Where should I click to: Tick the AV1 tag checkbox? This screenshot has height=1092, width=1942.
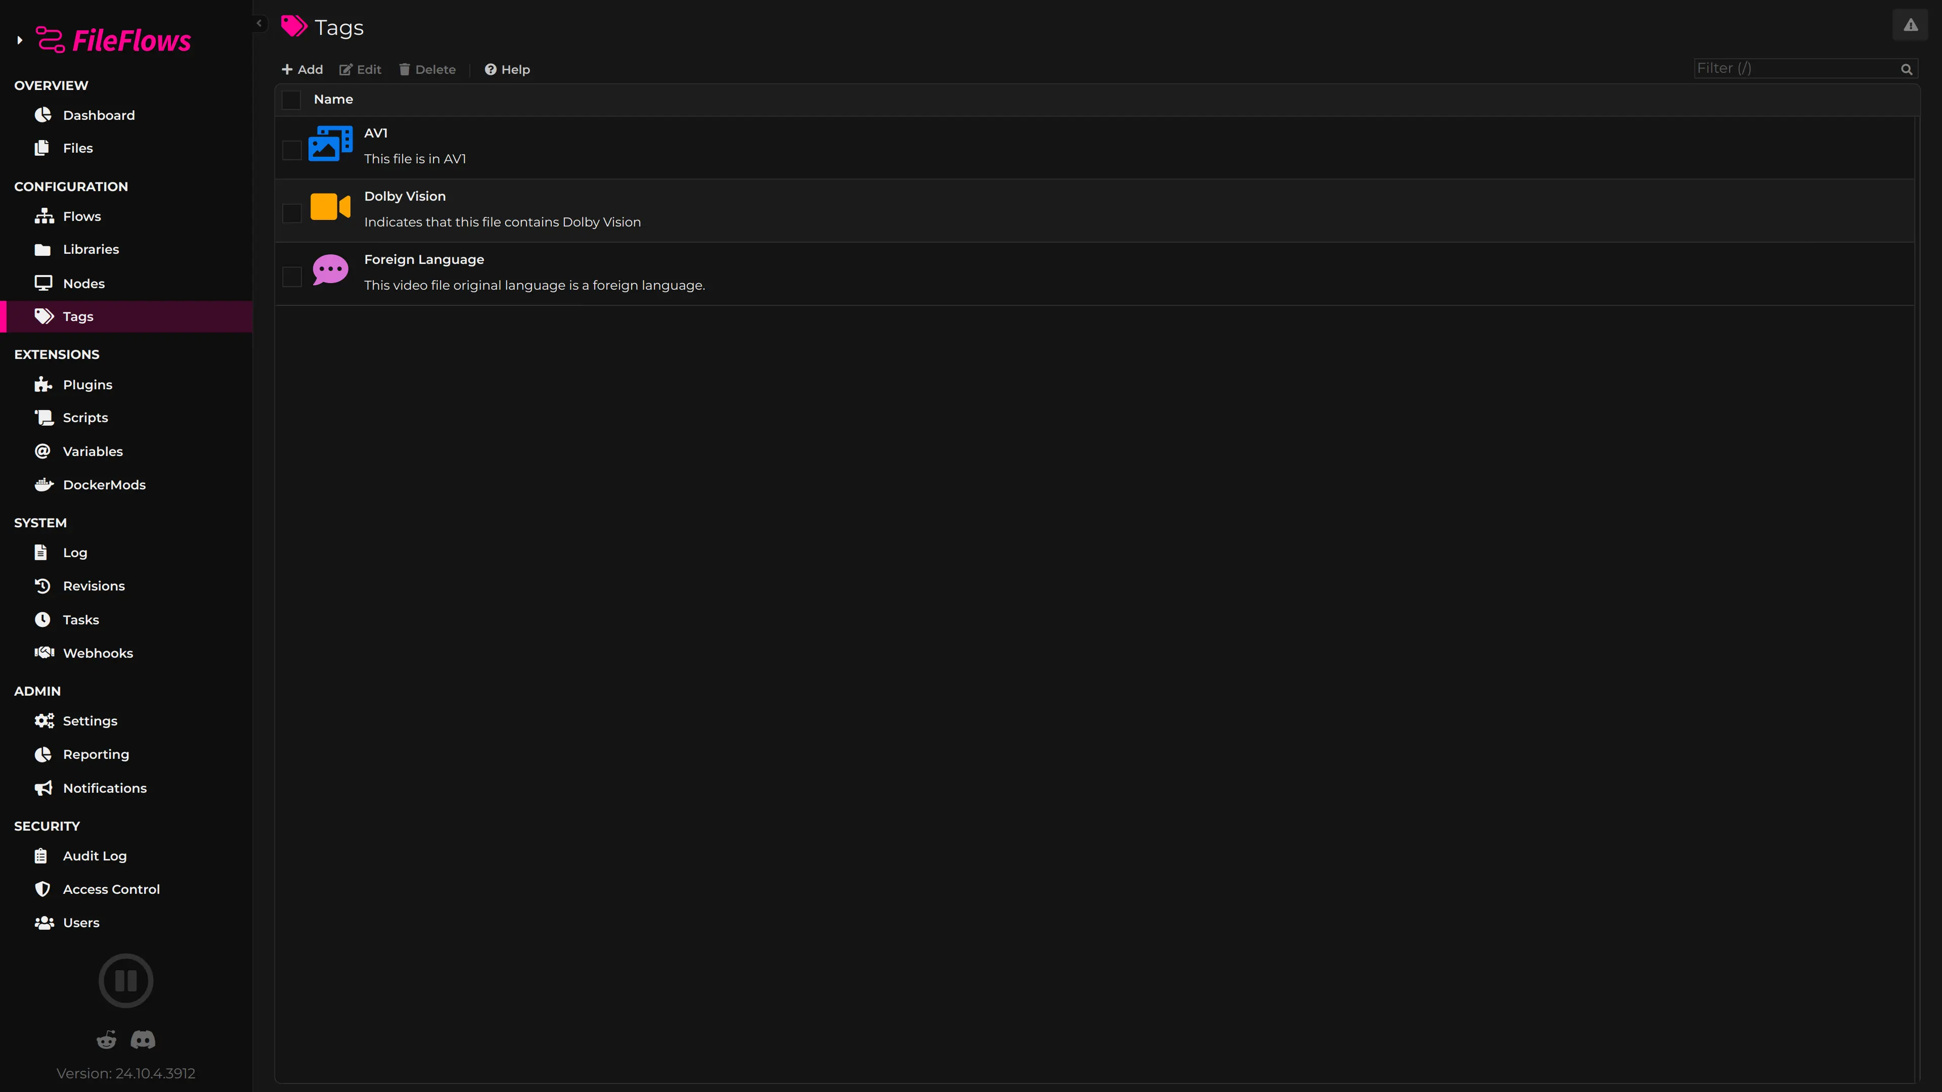click(292, 150)
